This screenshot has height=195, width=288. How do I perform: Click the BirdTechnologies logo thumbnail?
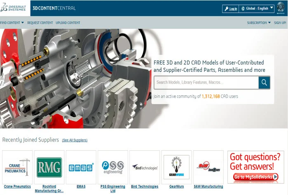tap(145, 167)
